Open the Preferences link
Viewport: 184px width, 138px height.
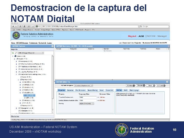(33, 43)
